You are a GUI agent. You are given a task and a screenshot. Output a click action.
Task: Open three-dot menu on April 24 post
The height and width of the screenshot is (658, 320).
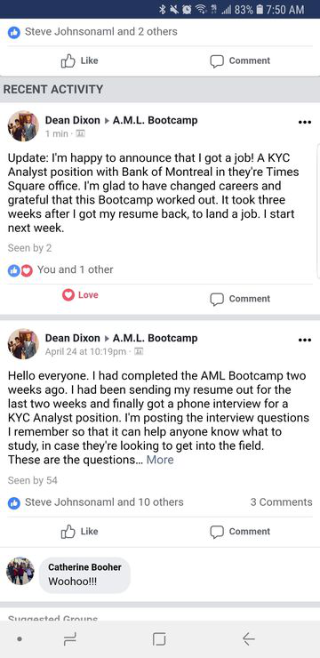click(305, 340)
